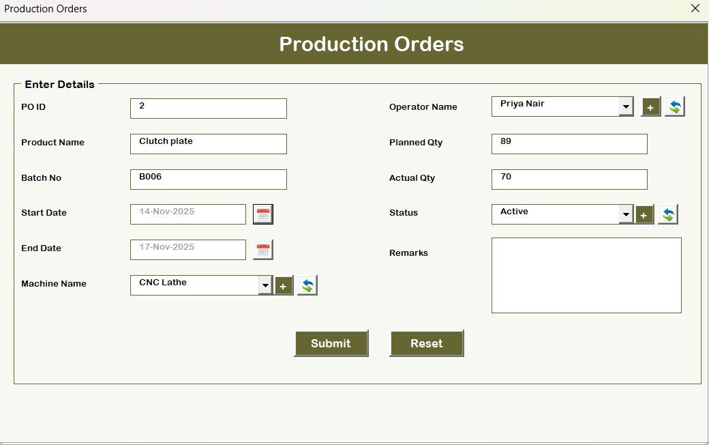Click inside the Remarks text area
709x445 pixels.
tap(586, 275)
